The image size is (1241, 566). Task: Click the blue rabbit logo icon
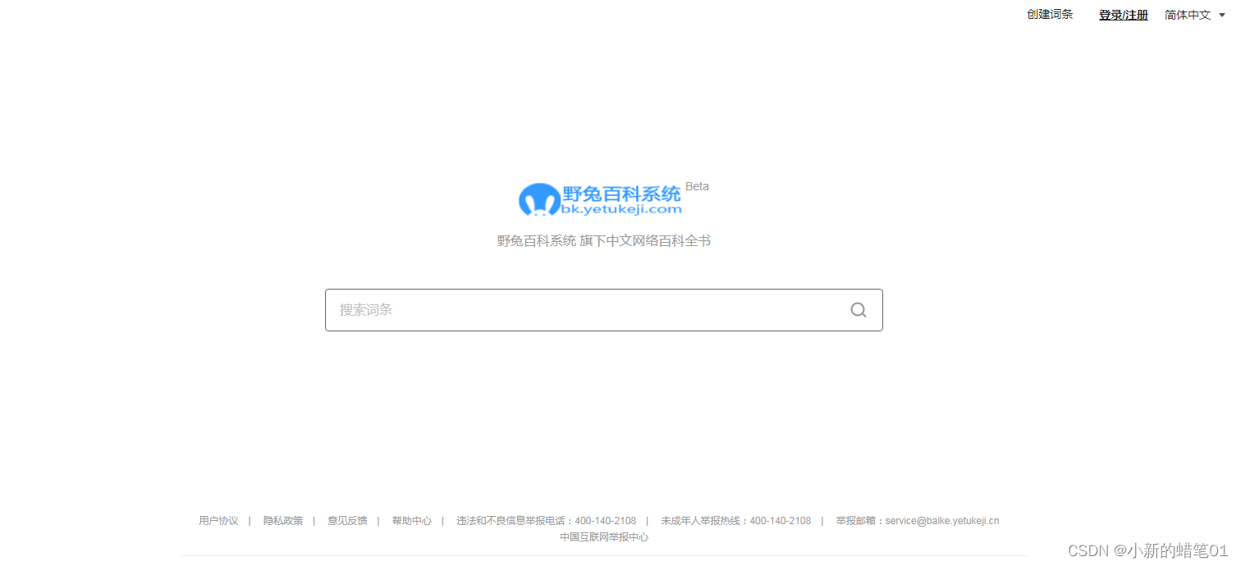(x=539, y=199)
